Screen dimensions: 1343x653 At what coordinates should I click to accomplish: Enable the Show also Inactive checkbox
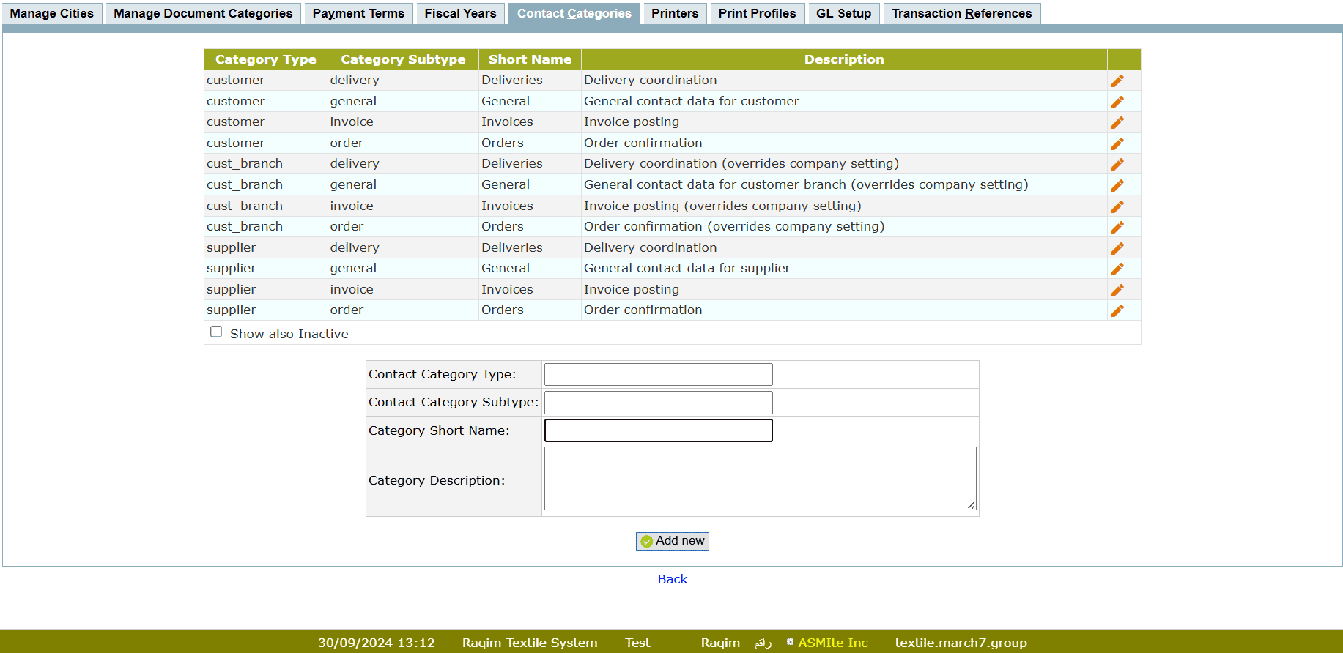pos(216,332)
